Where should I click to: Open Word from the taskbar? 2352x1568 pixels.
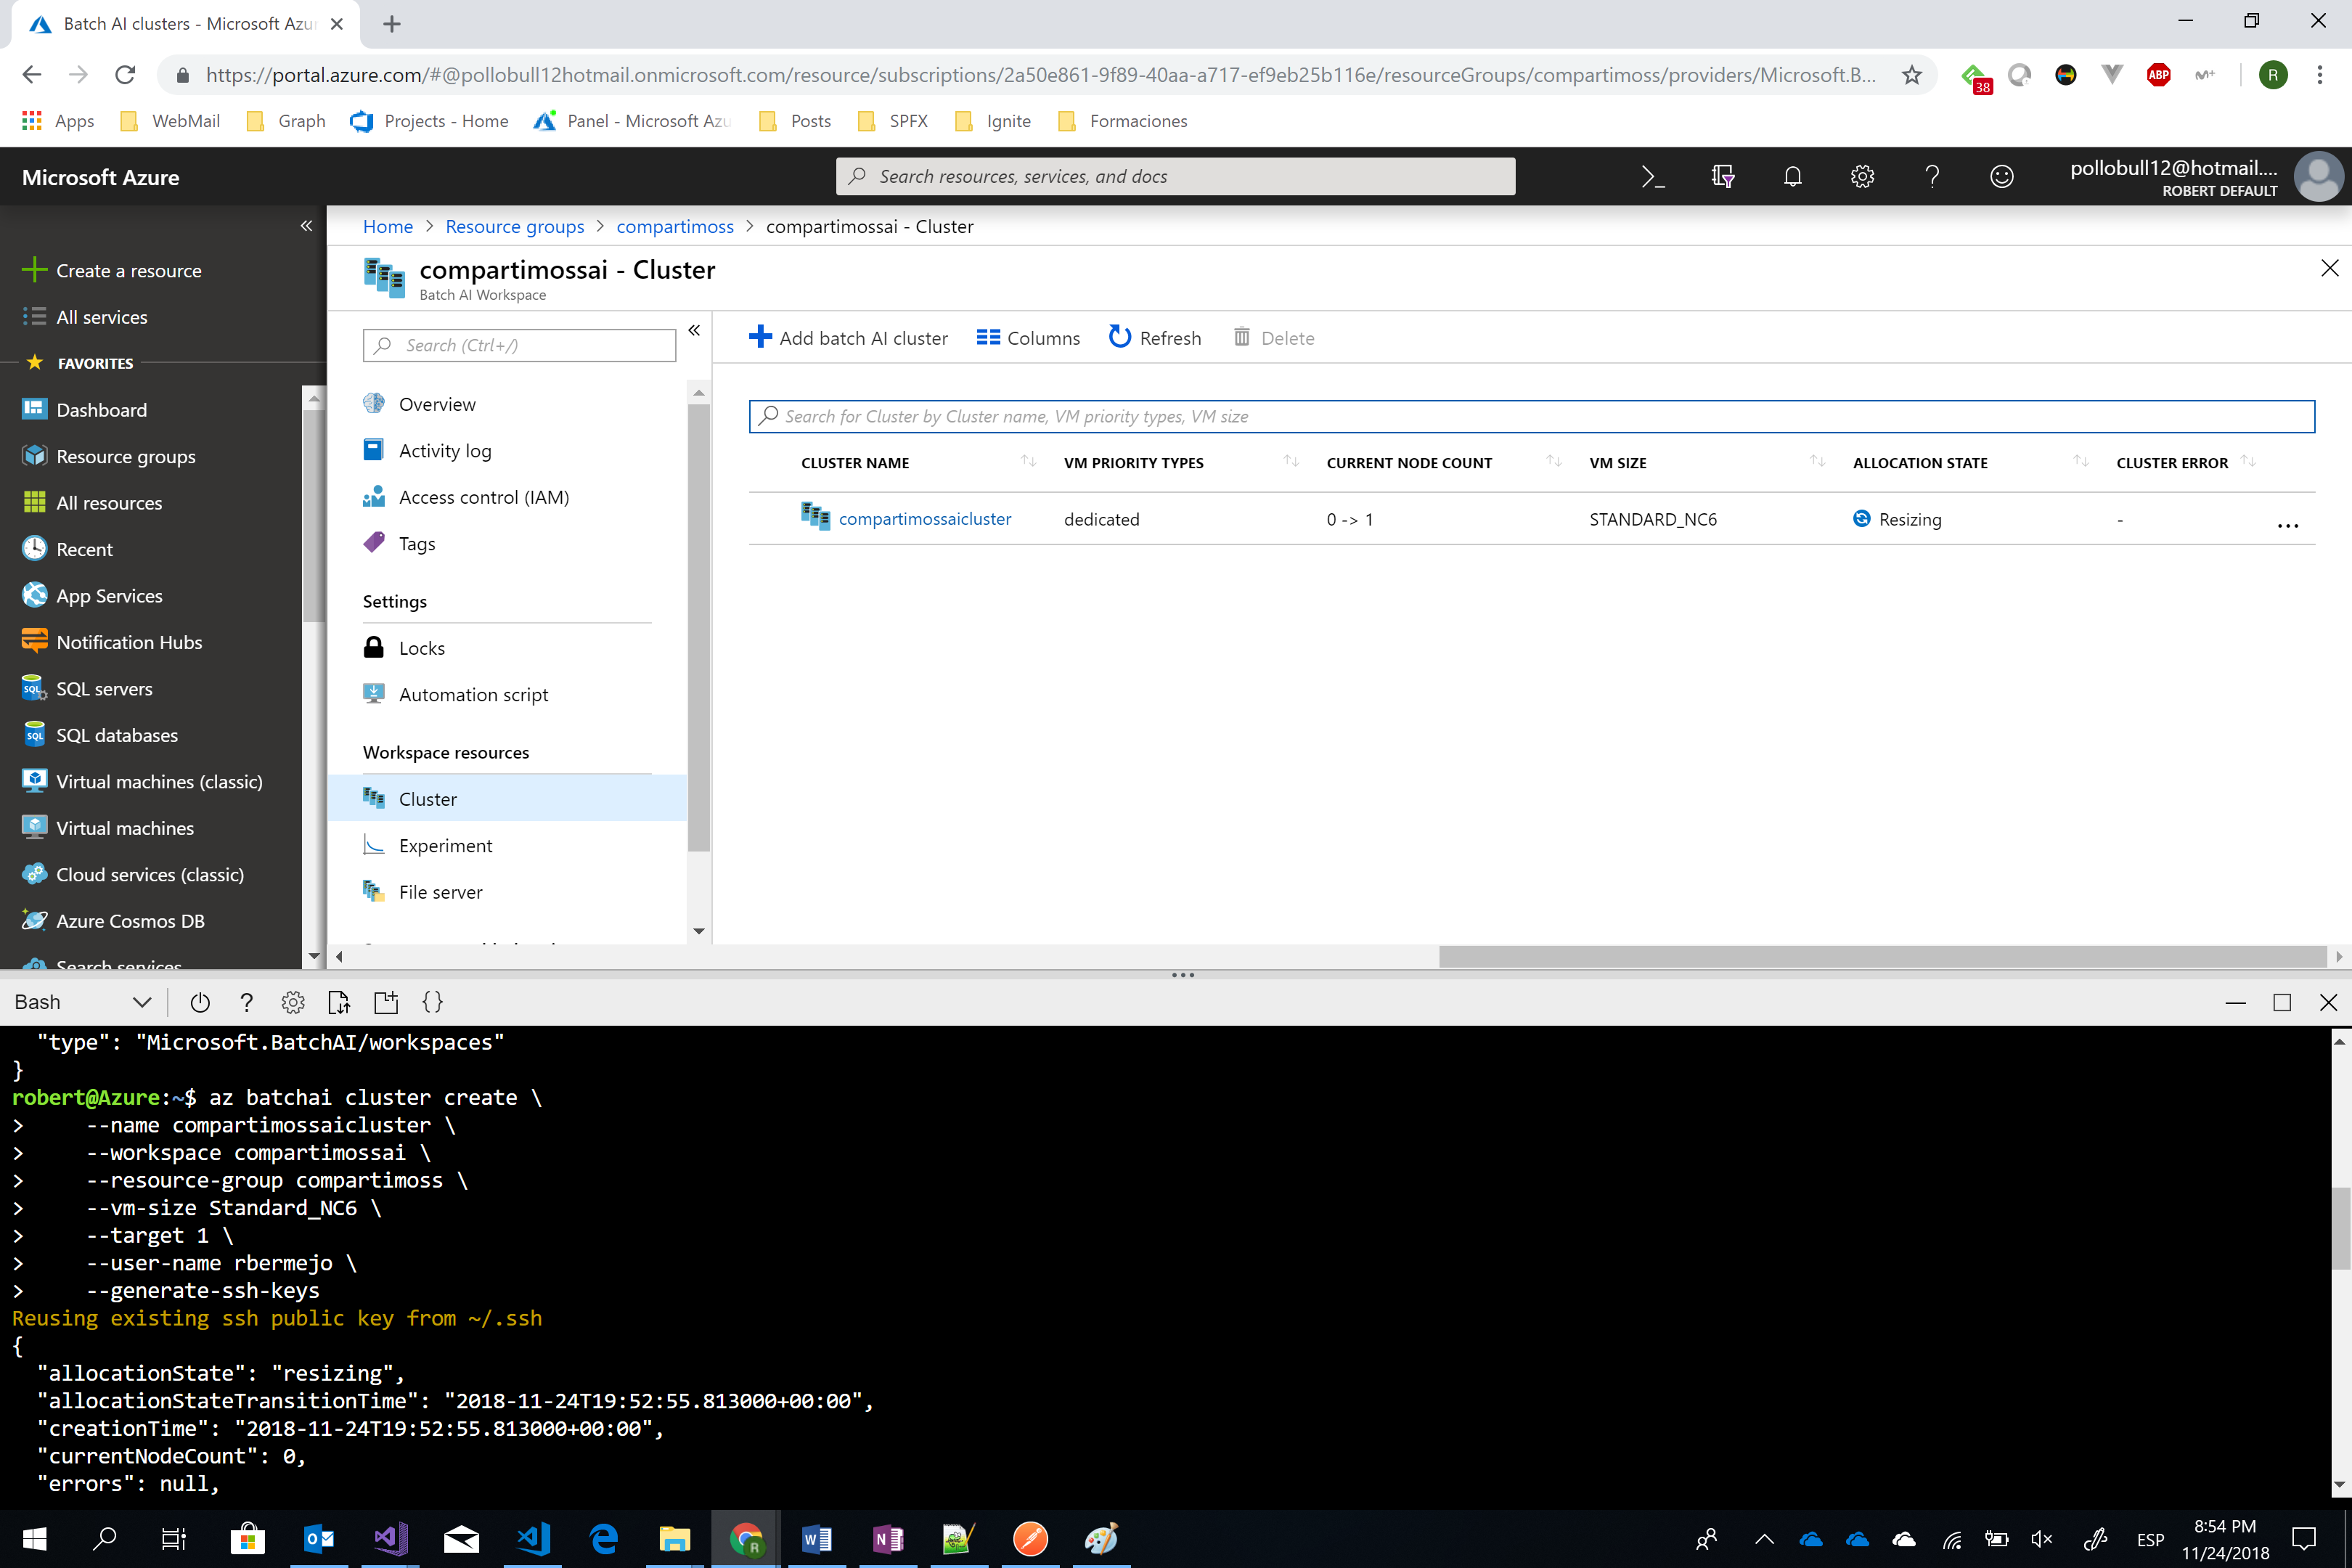817,1540
